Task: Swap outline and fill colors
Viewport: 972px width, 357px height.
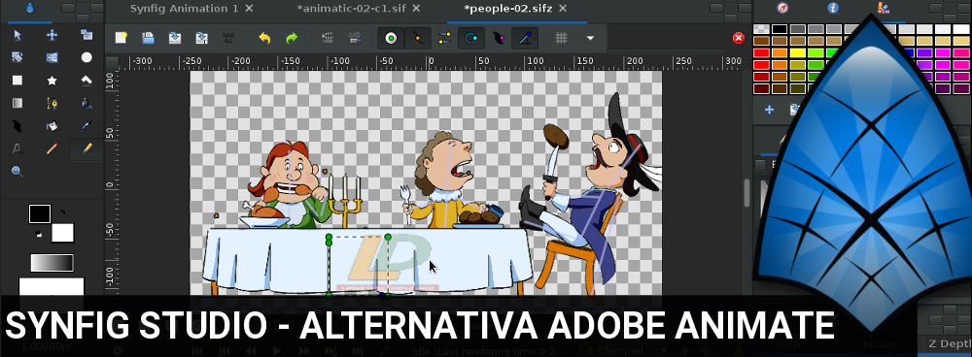Action: point(63,211)
